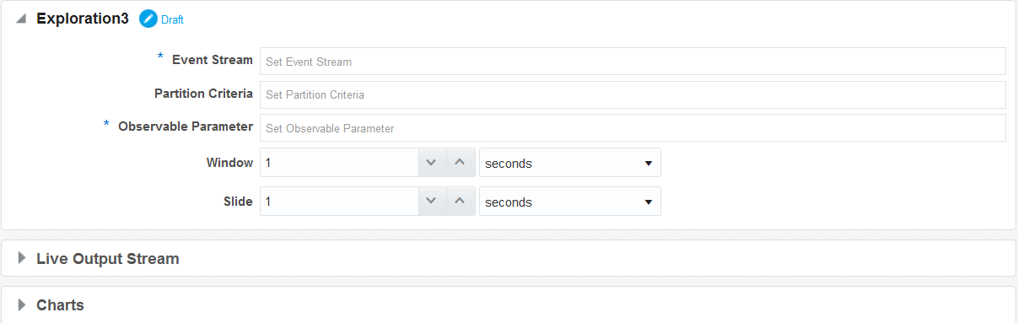1018x323 pixels.
Task: Click the blue pencil Draft icon
Action: point(148,19)
